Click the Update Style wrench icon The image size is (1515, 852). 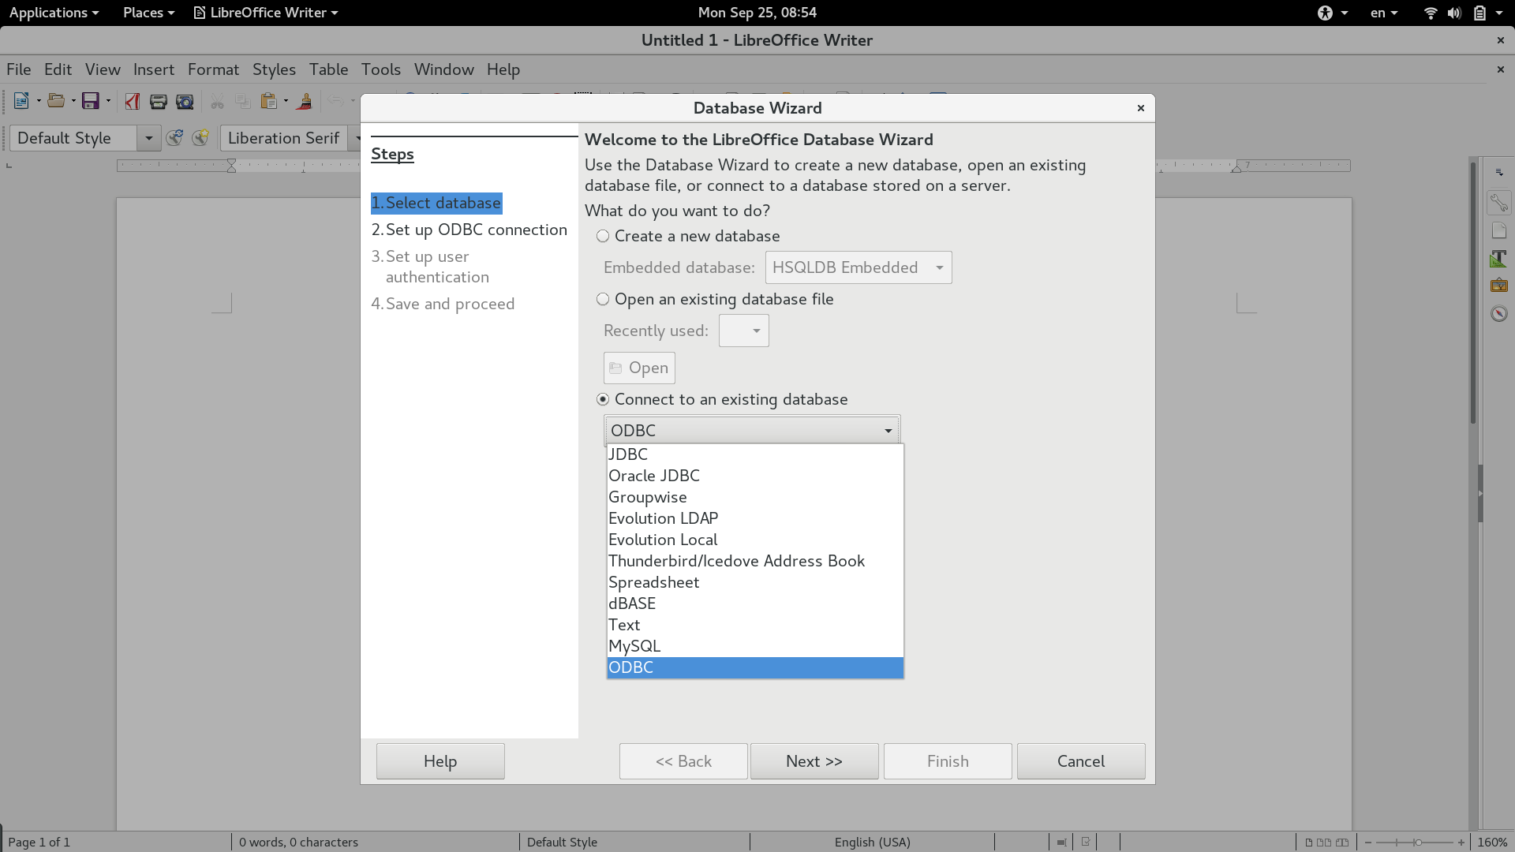pyautogui.click(x=174, y=138)
